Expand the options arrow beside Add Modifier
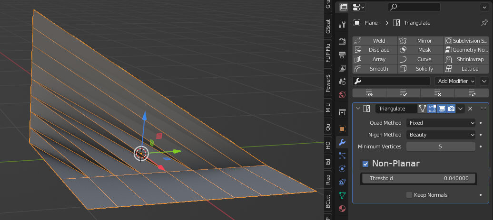This screenshot has width=493, height=220. point(484,81)
